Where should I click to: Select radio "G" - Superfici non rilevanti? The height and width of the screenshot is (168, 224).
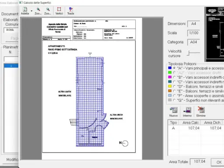coord(174,100)
